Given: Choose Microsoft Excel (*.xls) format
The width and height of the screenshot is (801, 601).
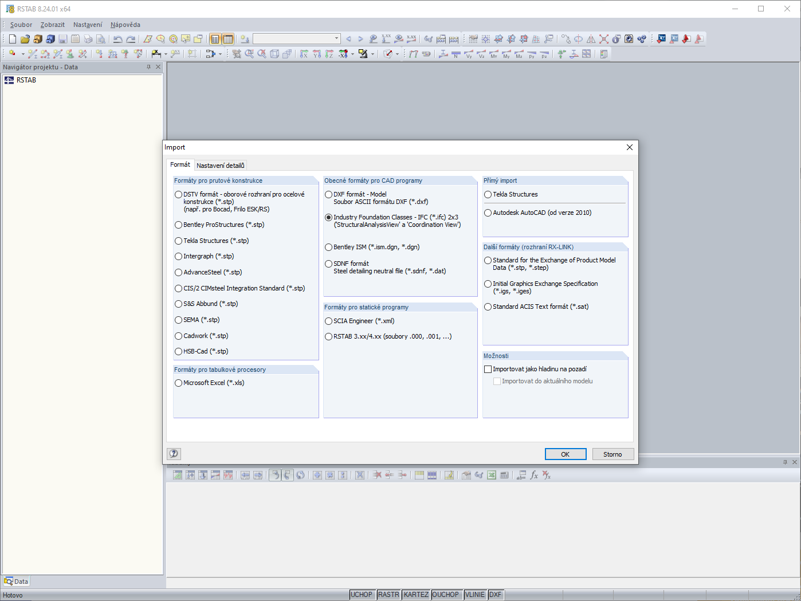Looking at the screenshot, I should [179, 383].
